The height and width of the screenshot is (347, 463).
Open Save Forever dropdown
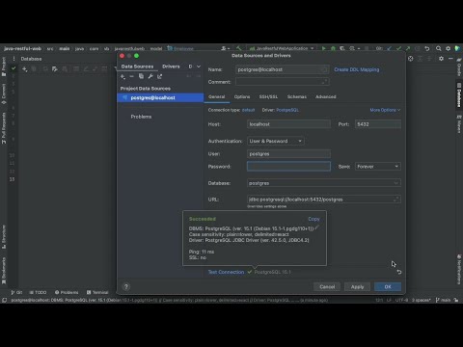(x=378, y=167)
